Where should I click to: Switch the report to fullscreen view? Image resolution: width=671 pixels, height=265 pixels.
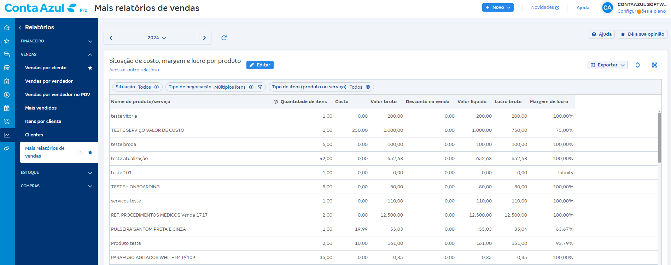(655, 65)
